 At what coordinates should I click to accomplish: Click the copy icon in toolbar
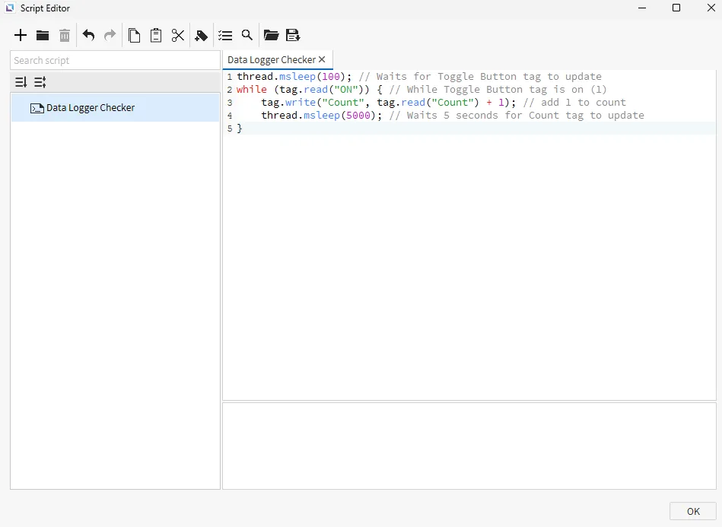pos(134,35)
